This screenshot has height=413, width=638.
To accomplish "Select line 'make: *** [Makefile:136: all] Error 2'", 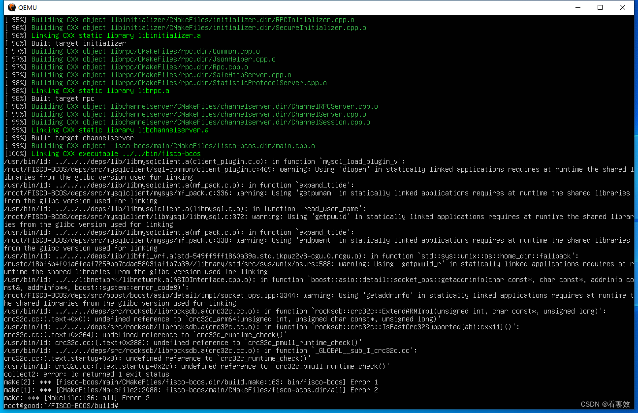I will pos(77,398).
